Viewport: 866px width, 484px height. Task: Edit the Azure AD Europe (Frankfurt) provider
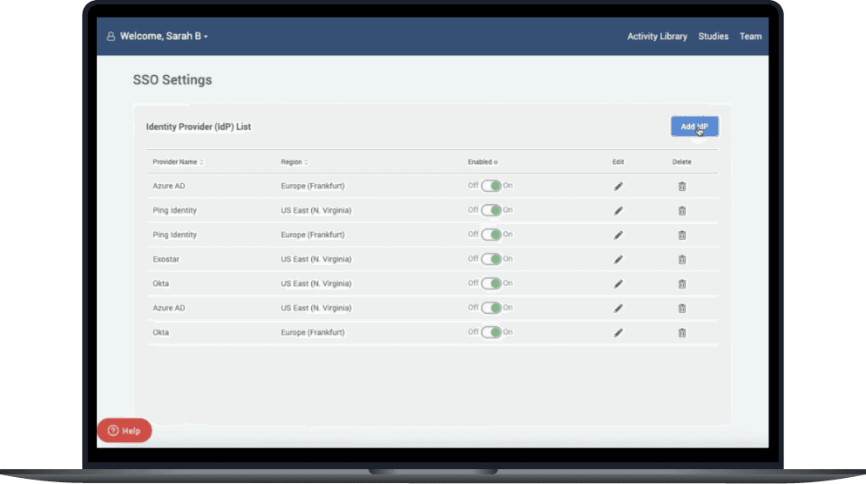coord(619,186)
